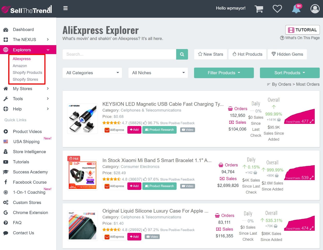This screenshot has width=323, height=250.
Task: Add the KEYSION cable product
Action: tap(134, 130)
